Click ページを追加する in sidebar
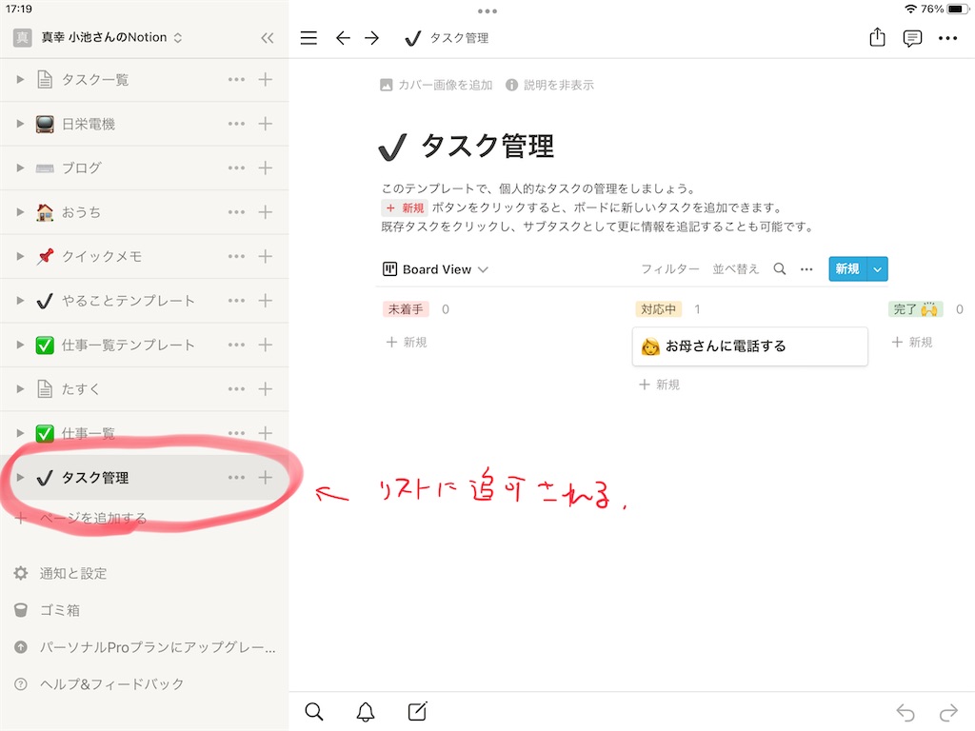Viewport: 975px width, 731px height. (x=81, y=518)
